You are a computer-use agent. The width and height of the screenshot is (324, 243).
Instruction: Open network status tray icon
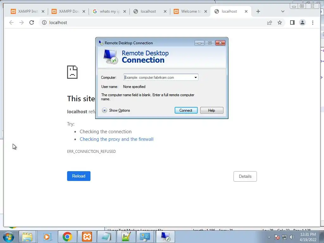click(284, 237)
